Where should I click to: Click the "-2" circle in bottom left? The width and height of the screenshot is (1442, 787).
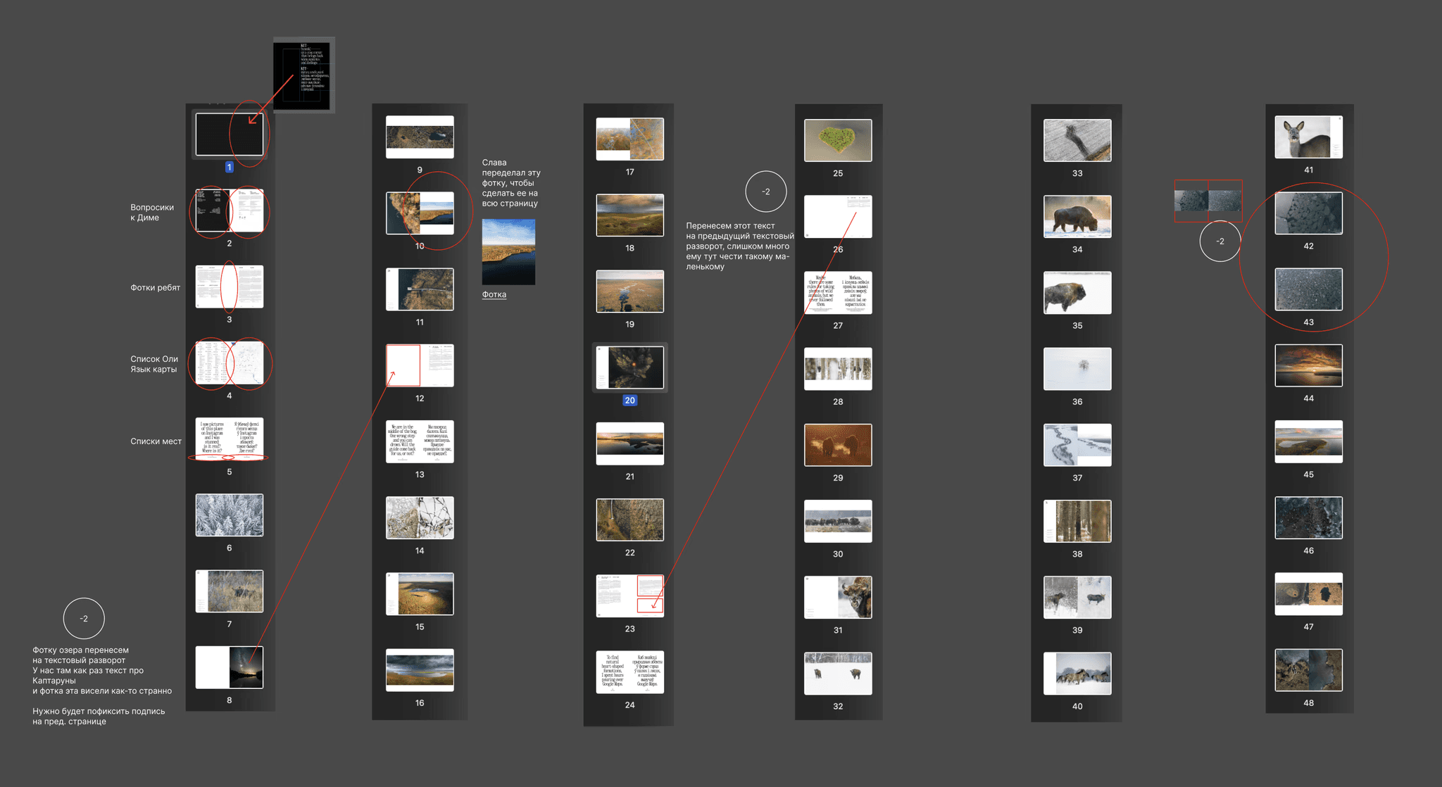84,618
